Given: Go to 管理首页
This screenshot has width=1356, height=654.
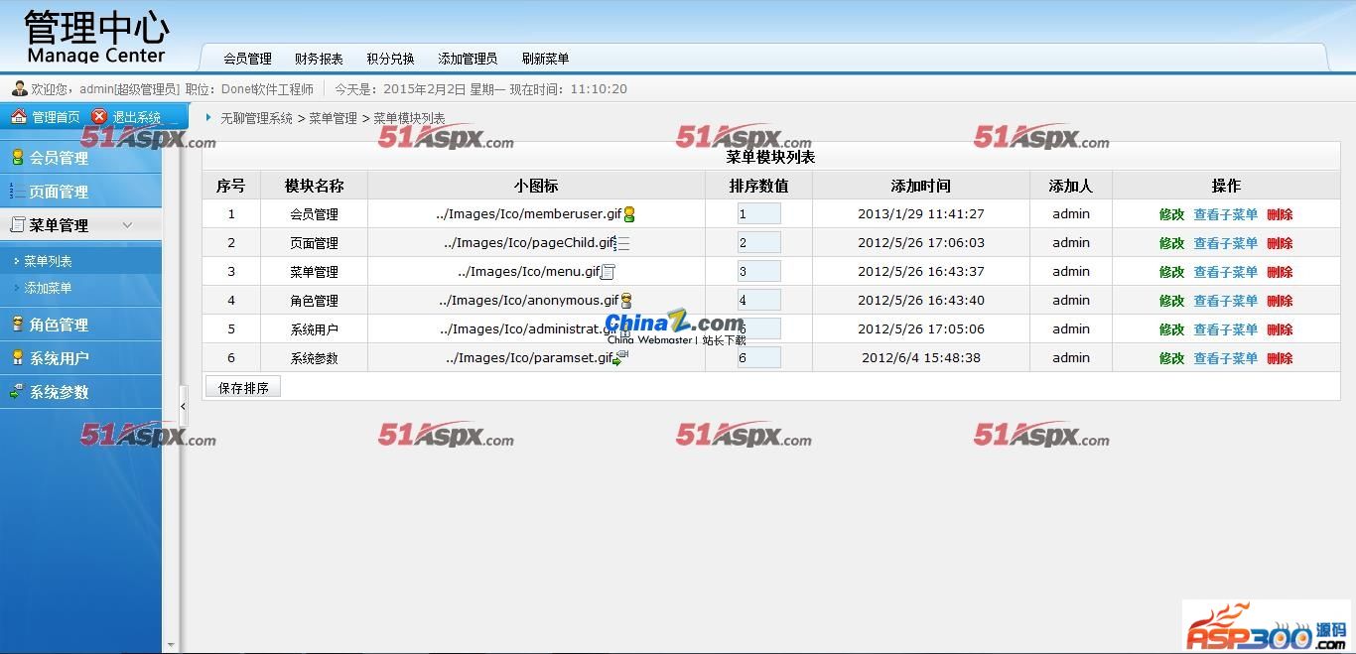Looking at the screenshot, I should [x=56, y=117].
